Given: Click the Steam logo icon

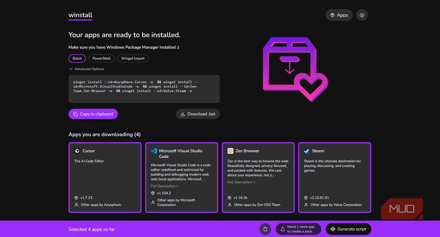Looking at the screenshot, I should pos(307,151).
